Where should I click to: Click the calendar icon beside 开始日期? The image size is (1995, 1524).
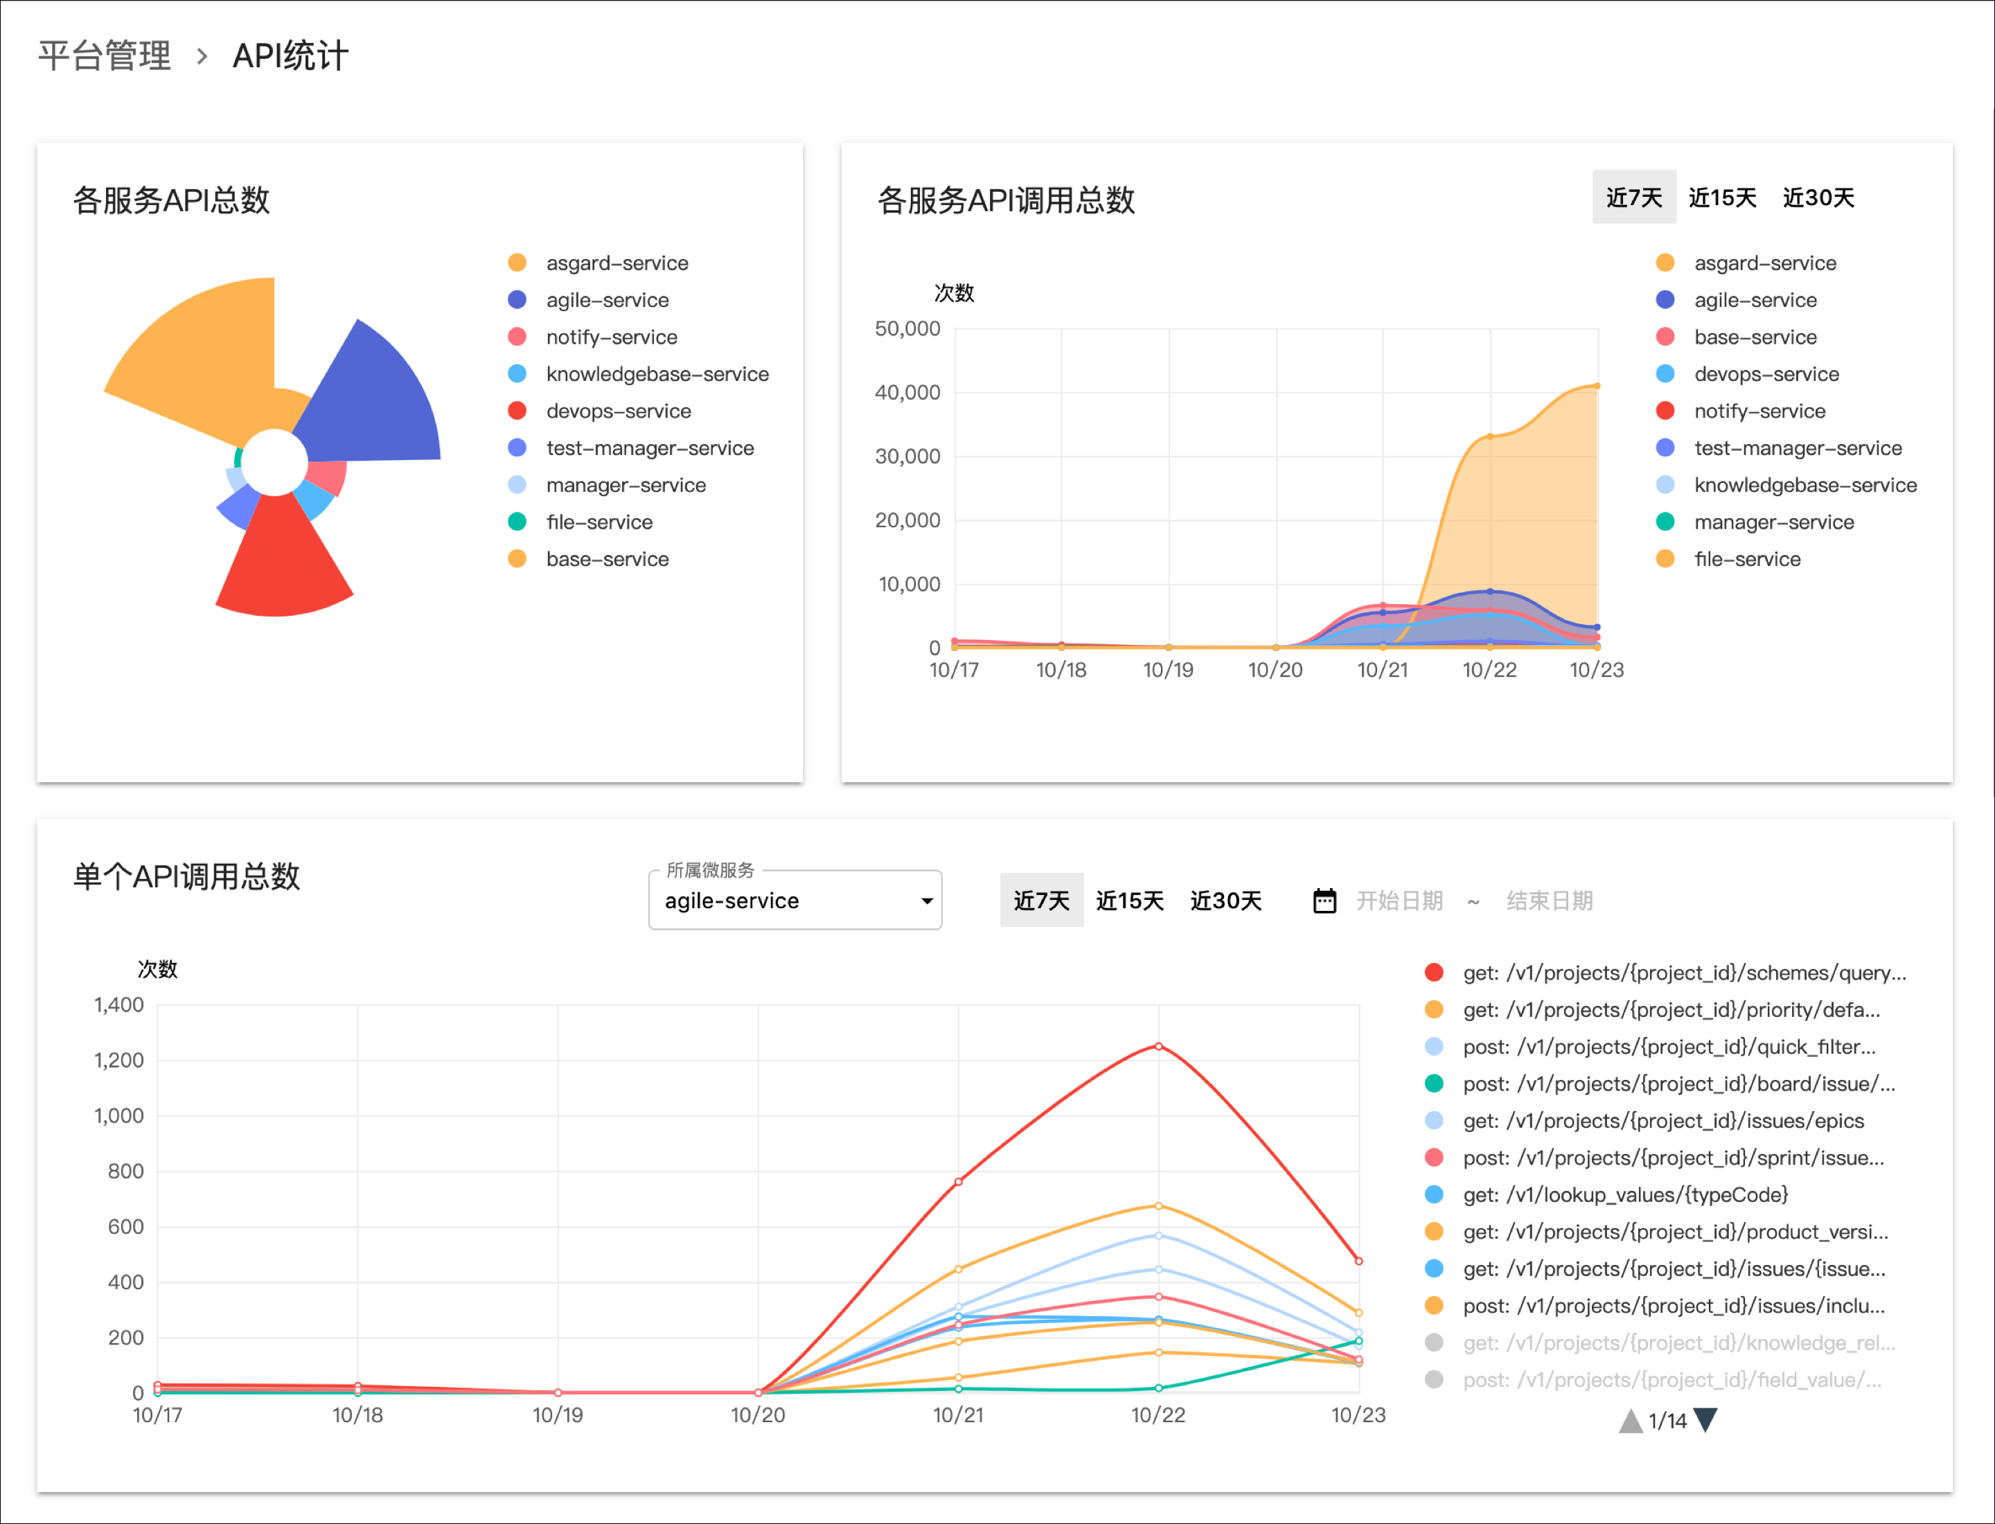1324,901
